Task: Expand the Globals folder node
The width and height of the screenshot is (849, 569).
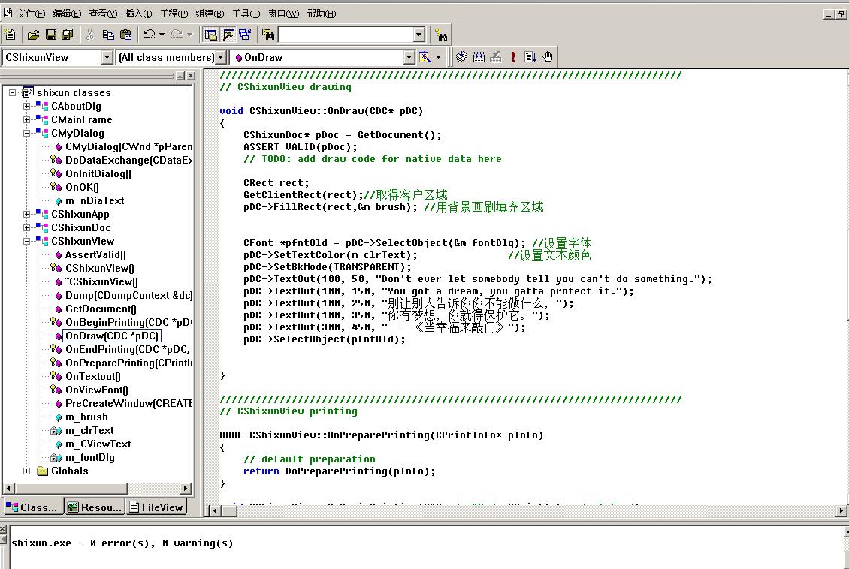Action: click(26, 471)
